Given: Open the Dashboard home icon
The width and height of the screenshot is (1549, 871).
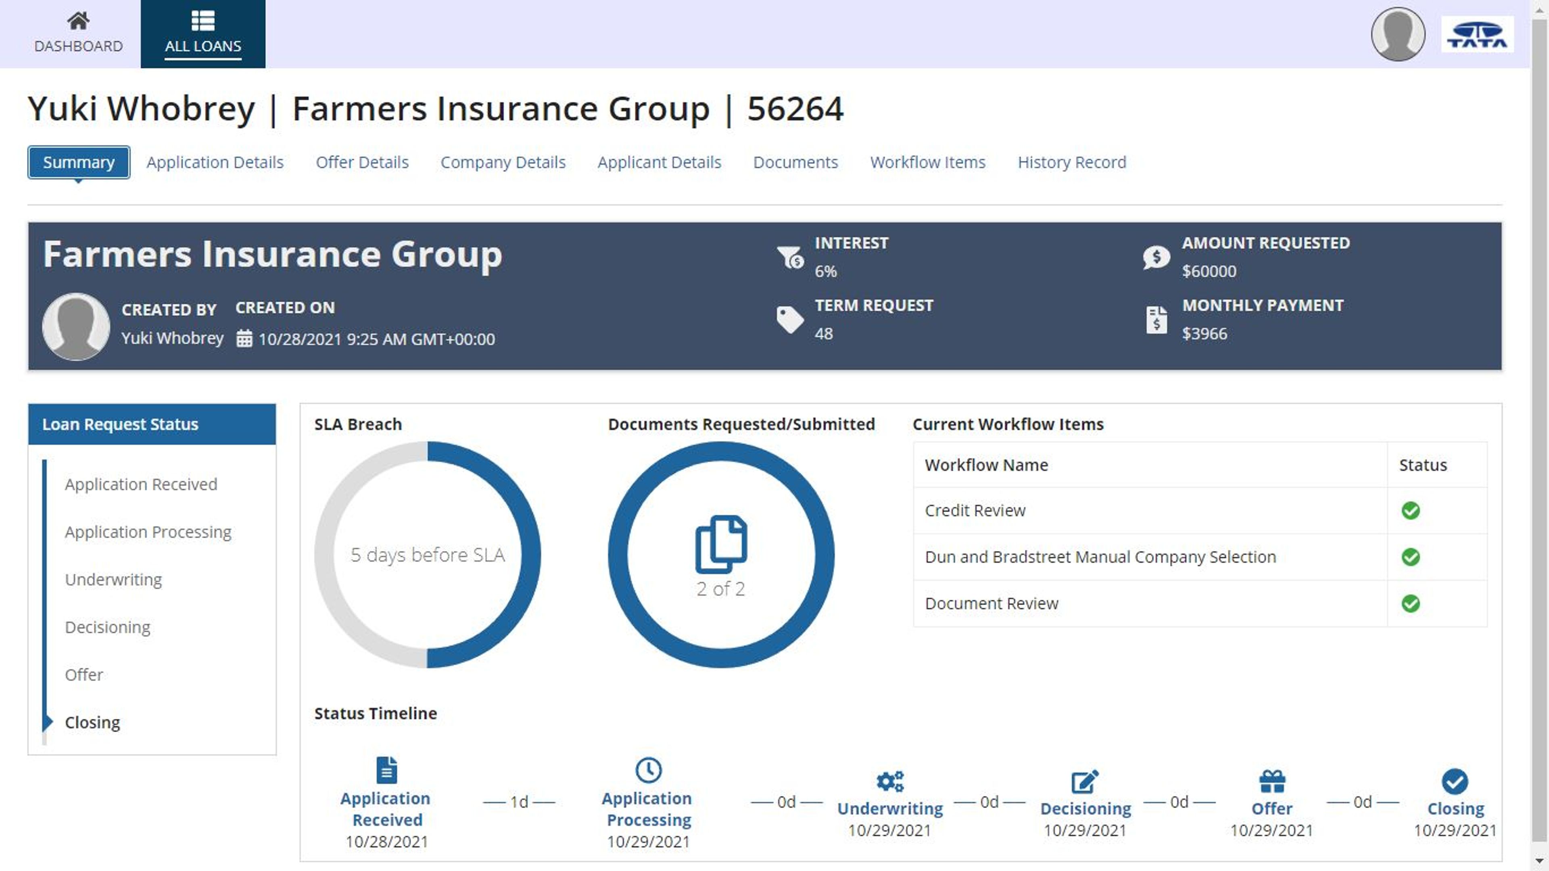Looking at the screenshot, I should pos(78,21).
